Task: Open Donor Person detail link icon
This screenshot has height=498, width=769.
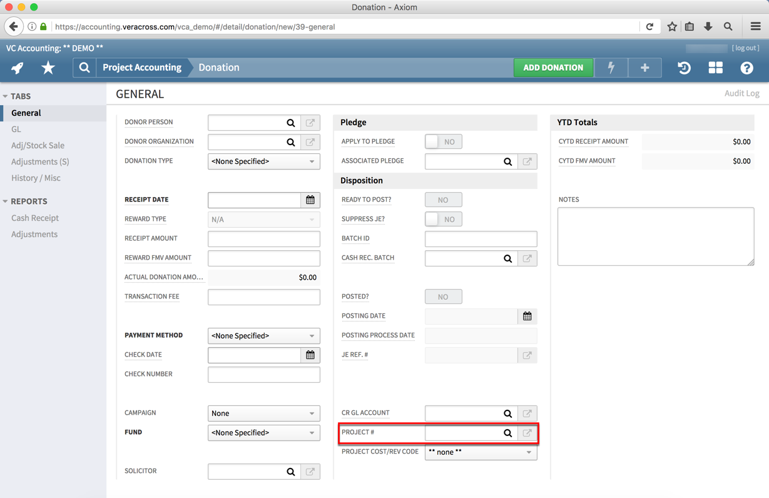Action: 310,123
